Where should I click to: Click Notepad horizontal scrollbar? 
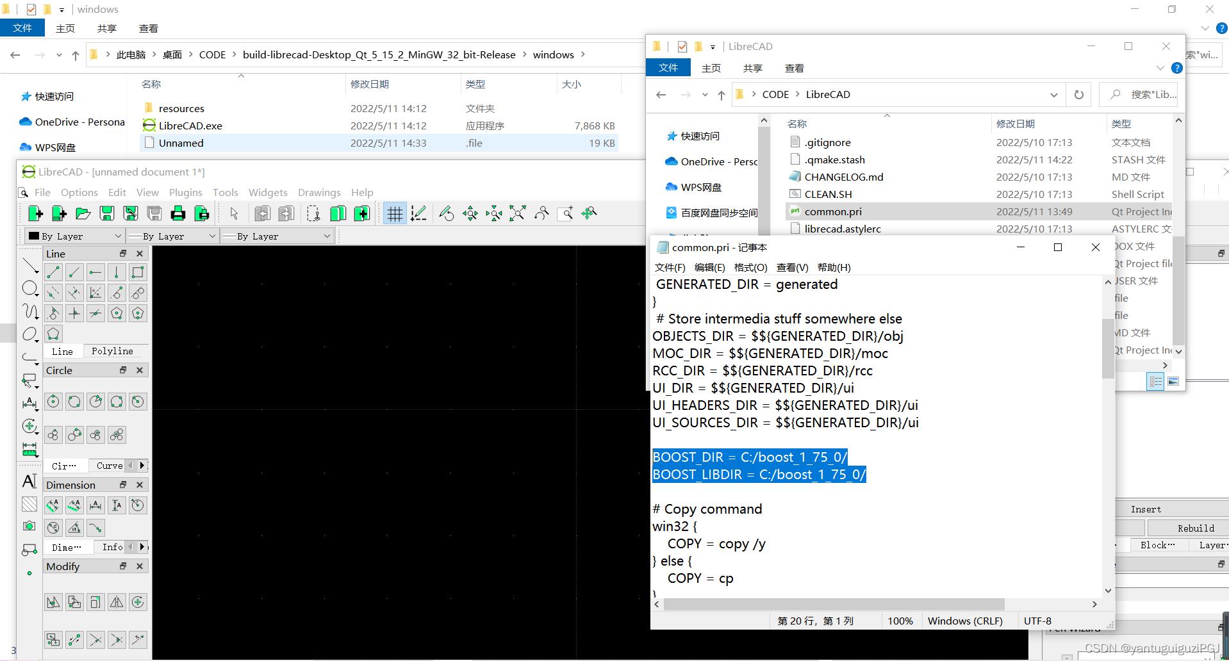pos(834,604)
